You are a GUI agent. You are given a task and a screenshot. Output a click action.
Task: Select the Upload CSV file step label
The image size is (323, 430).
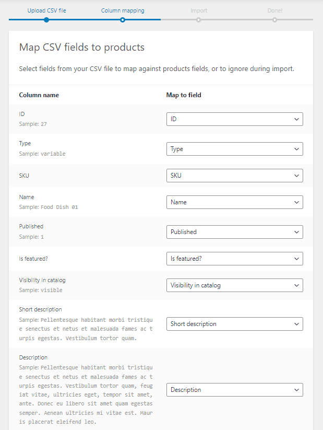46,10
